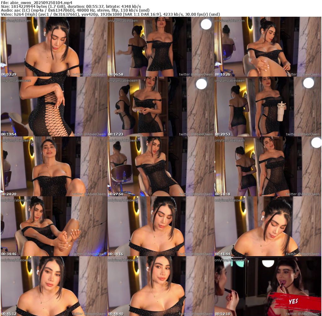Open the thumbnail frame at 00:48:40
Viewport: 322px width, 316px height.
pos(161,286)
